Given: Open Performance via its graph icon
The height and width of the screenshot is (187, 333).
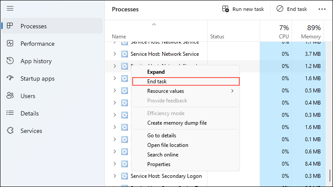Looking at the screenshot, I should coord(10,44).
